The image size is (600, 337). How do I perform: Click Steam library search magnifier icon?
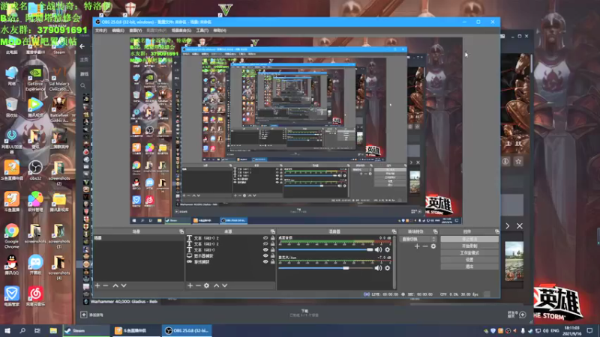tap(83, 86)
